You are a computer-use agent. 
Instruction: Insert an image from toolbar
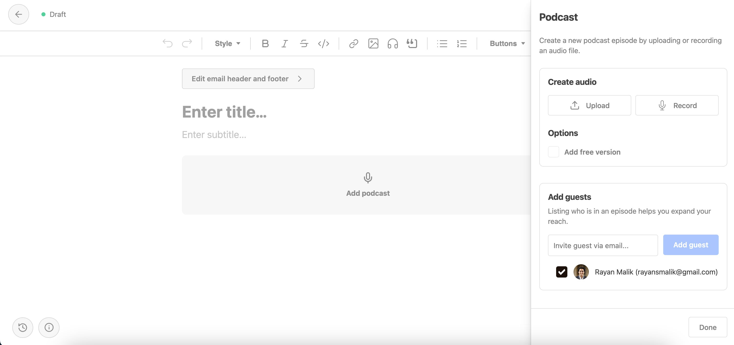(373, 44)
